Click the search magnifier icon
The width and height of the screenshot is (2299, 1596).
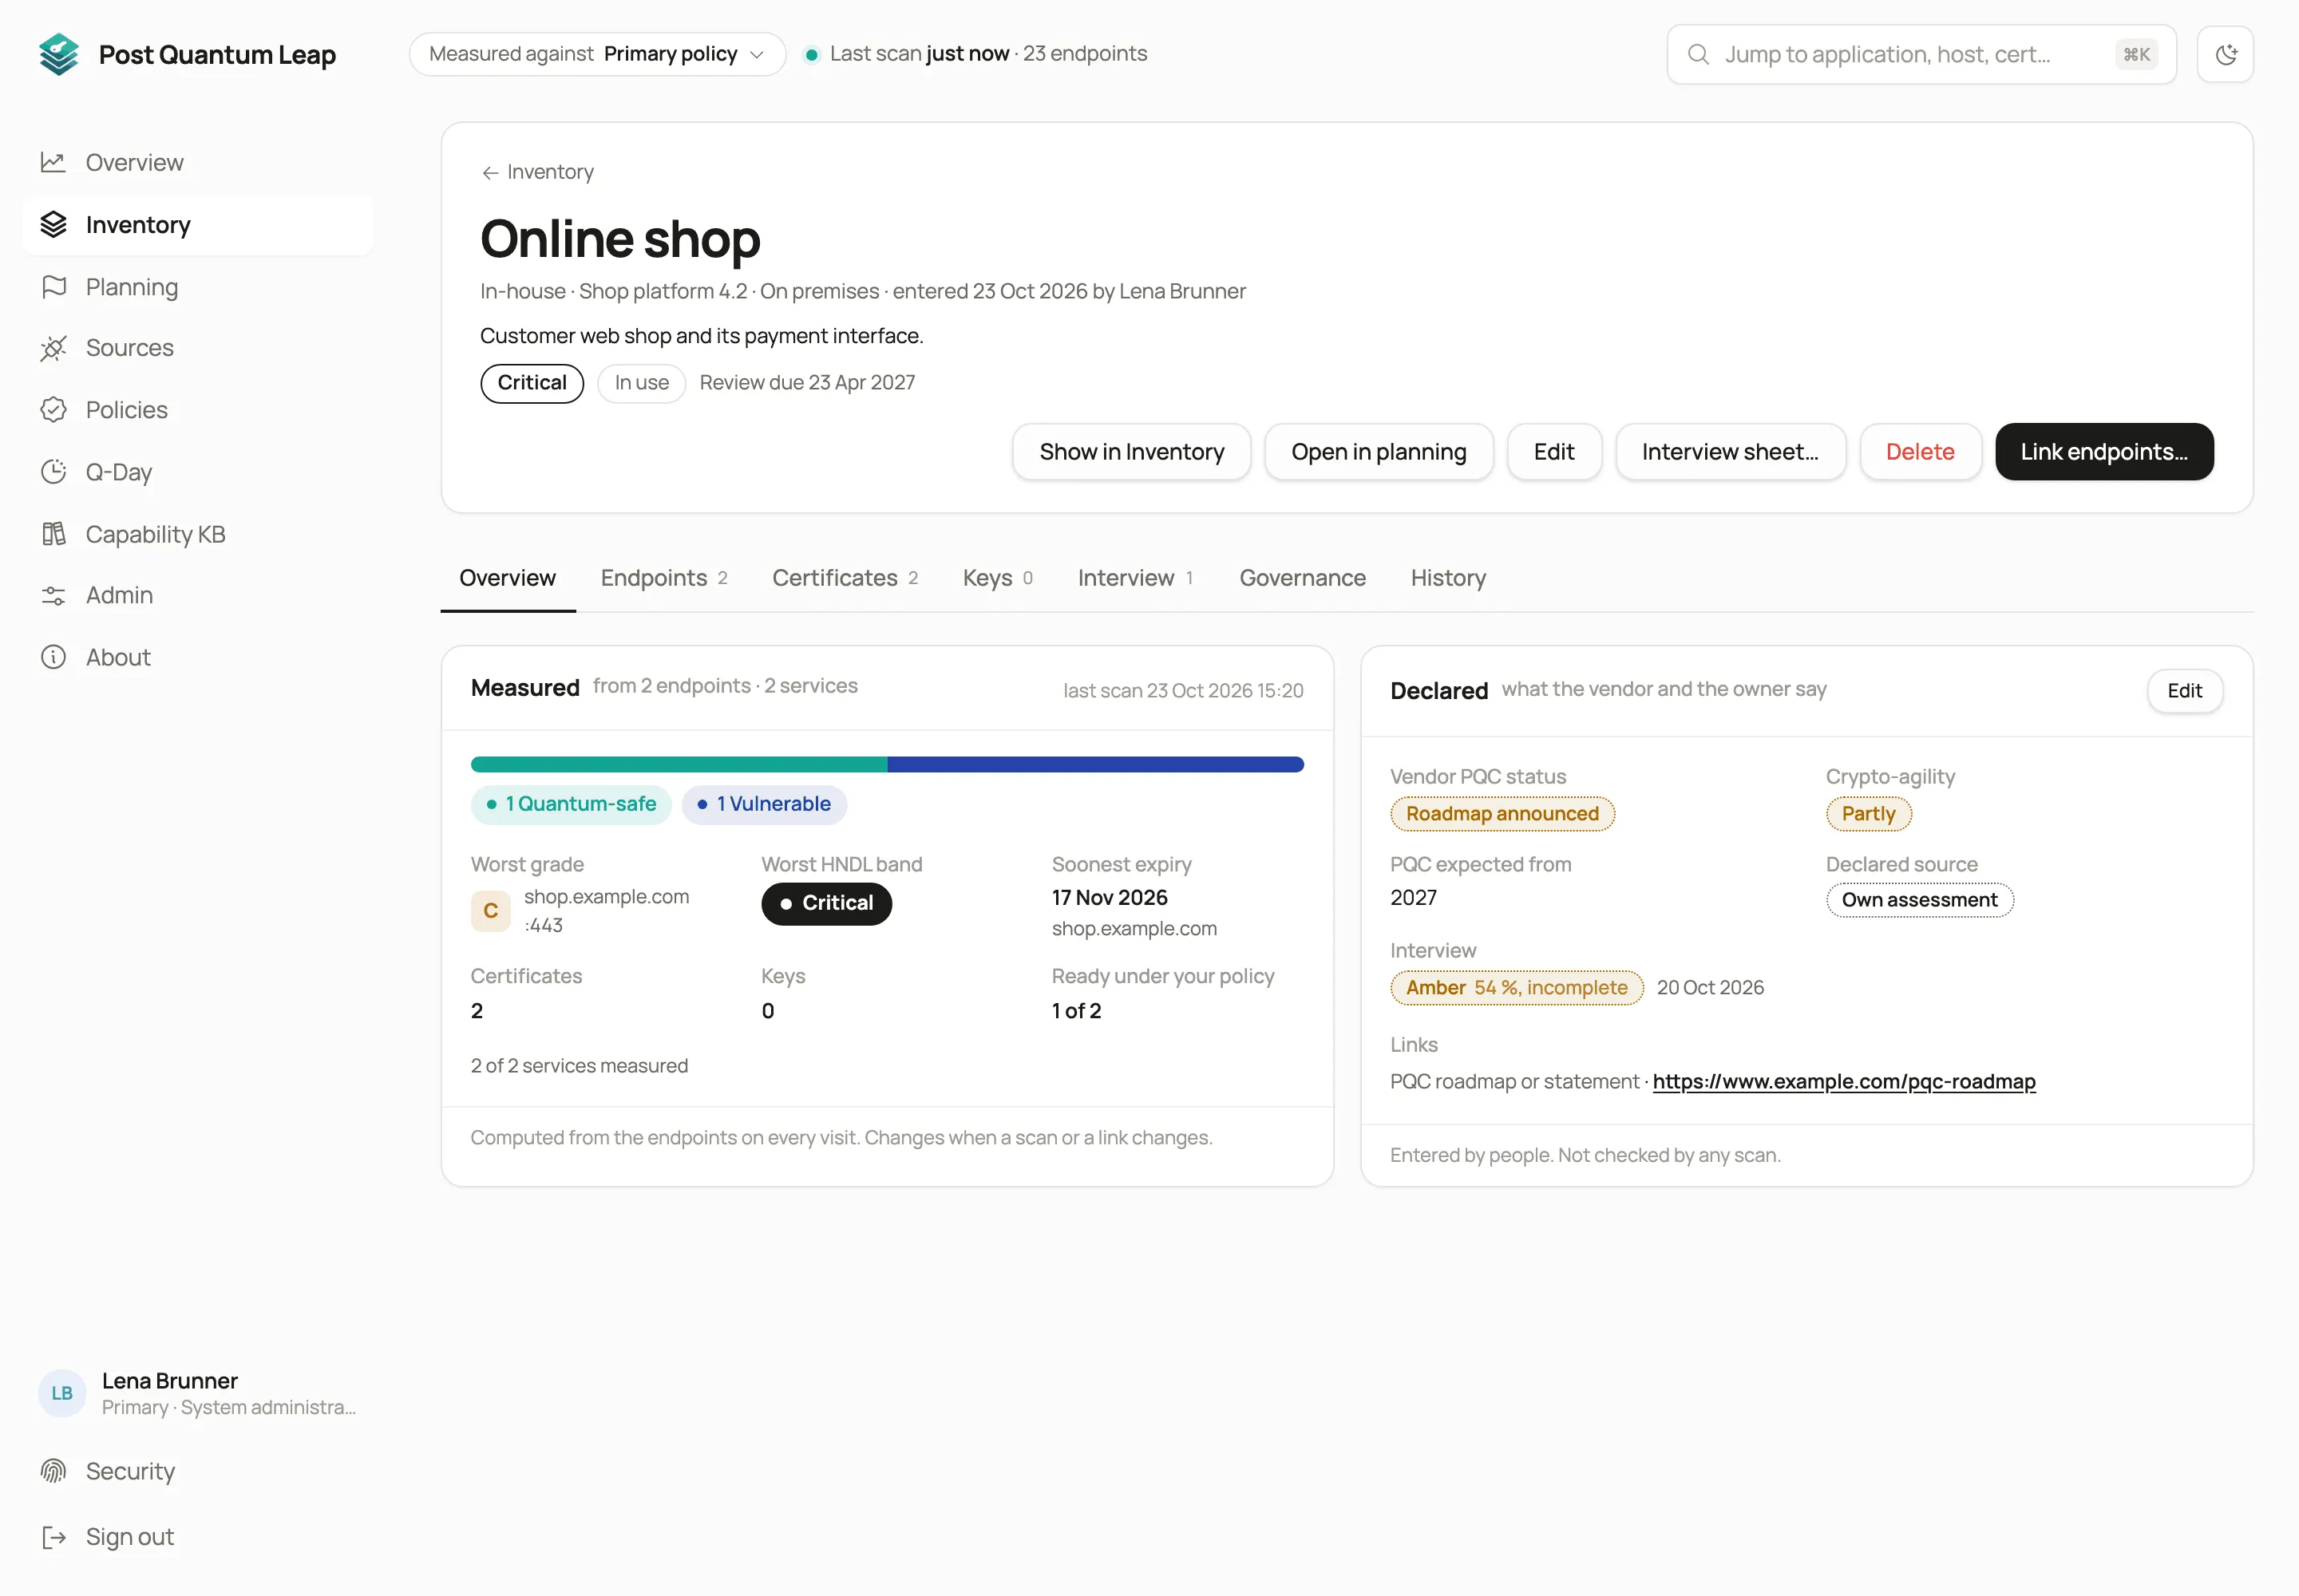1698,54
